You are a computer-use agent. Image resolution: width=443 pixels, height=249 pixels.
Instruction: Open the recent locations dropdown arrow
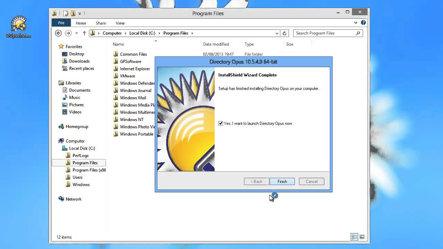(x=76, y=34)
